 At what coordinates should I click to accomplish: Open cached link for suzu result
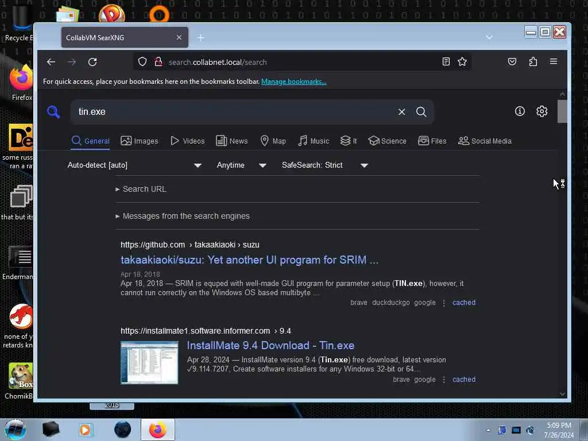pos(463,303)
